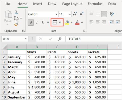Click the Insert Function fx icon
Screen dimensions: 122x100
click(x=60, y=39)
